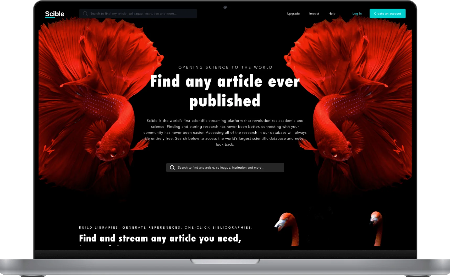Focus the top navigation search field
Image resolution: width=450 pixels, height=277 pixels.
(x=138, y=14)
